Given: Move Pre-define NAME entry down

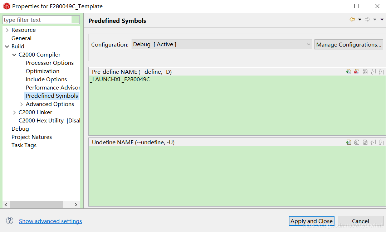Looking at the screenshot, I should 381,72.
